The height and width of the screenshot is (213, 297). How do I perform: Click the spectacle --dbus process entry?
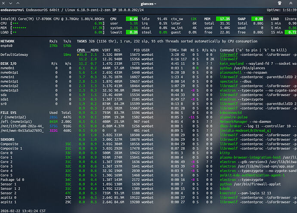235,82
